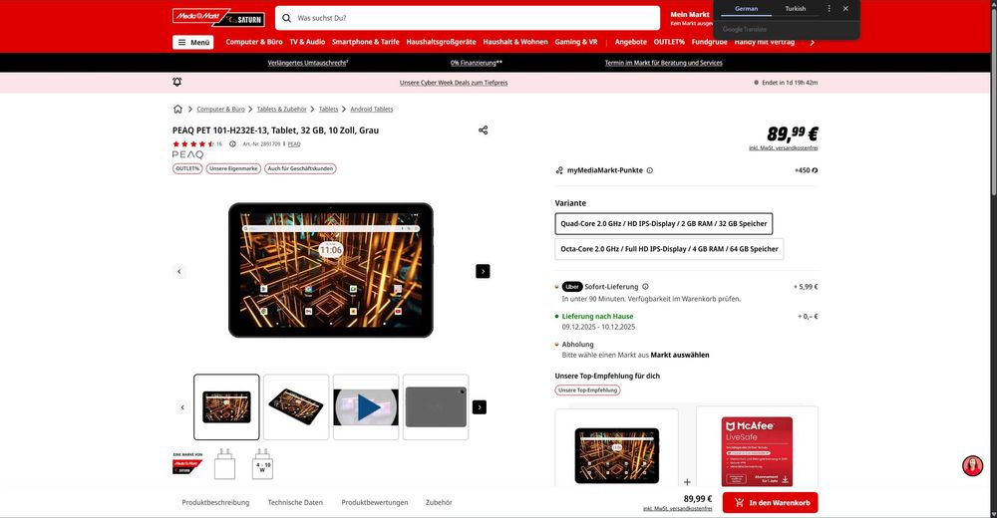Switch translation to German tab
This screenshot has width=997, height=518.
click(746, 9)
